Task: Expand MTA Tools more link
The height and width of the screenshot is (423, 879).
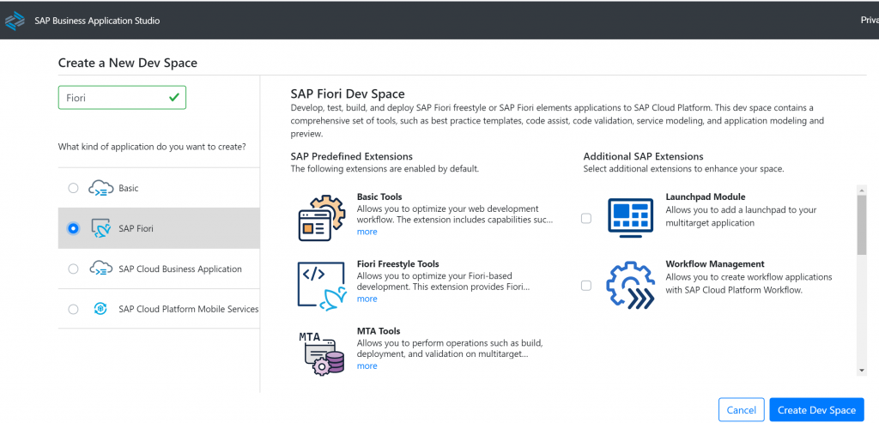Action: [x=367, y=366]
